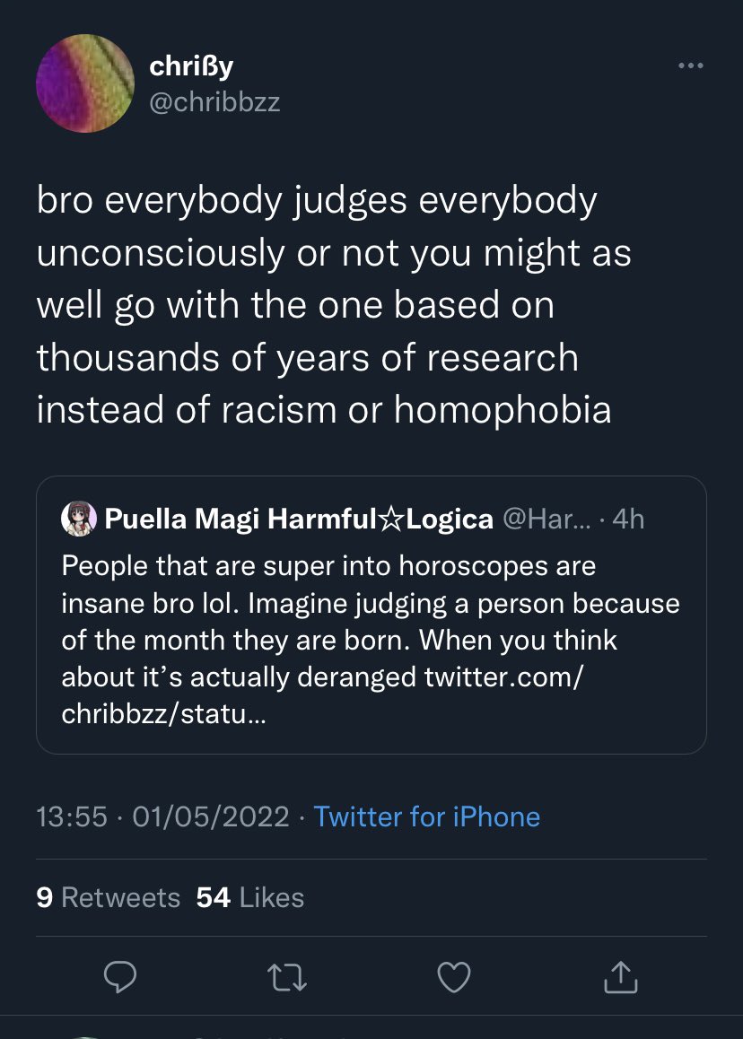Tap the 13:55 timestamp
The image size is (743, 1039).
coord(72,816)
